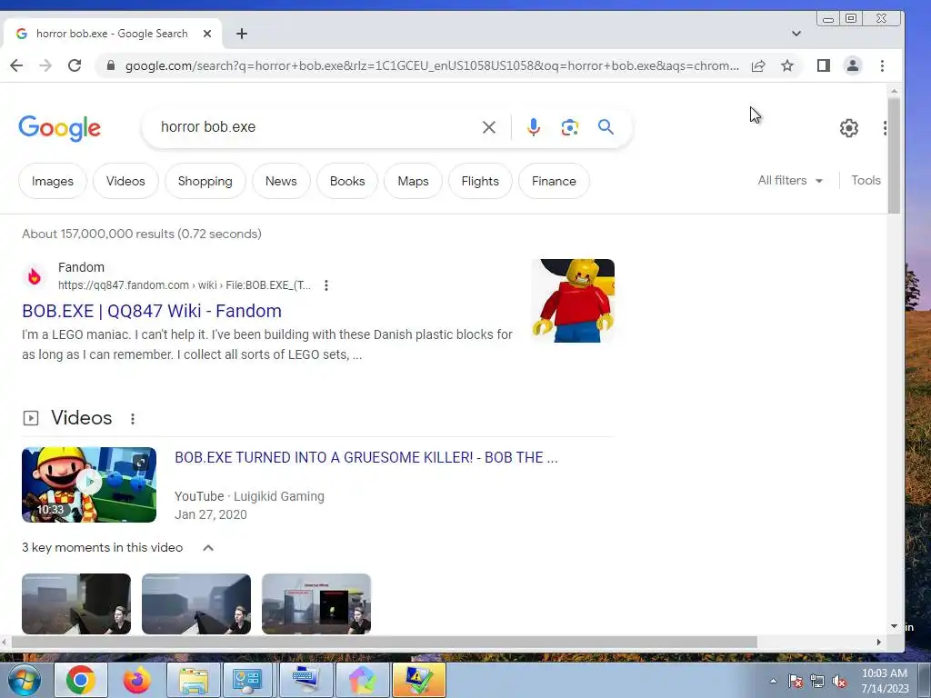Open volume muted speaker tray icon
Image resolution: width=931 pixels, height=698 pixels.
click(839, 682)
